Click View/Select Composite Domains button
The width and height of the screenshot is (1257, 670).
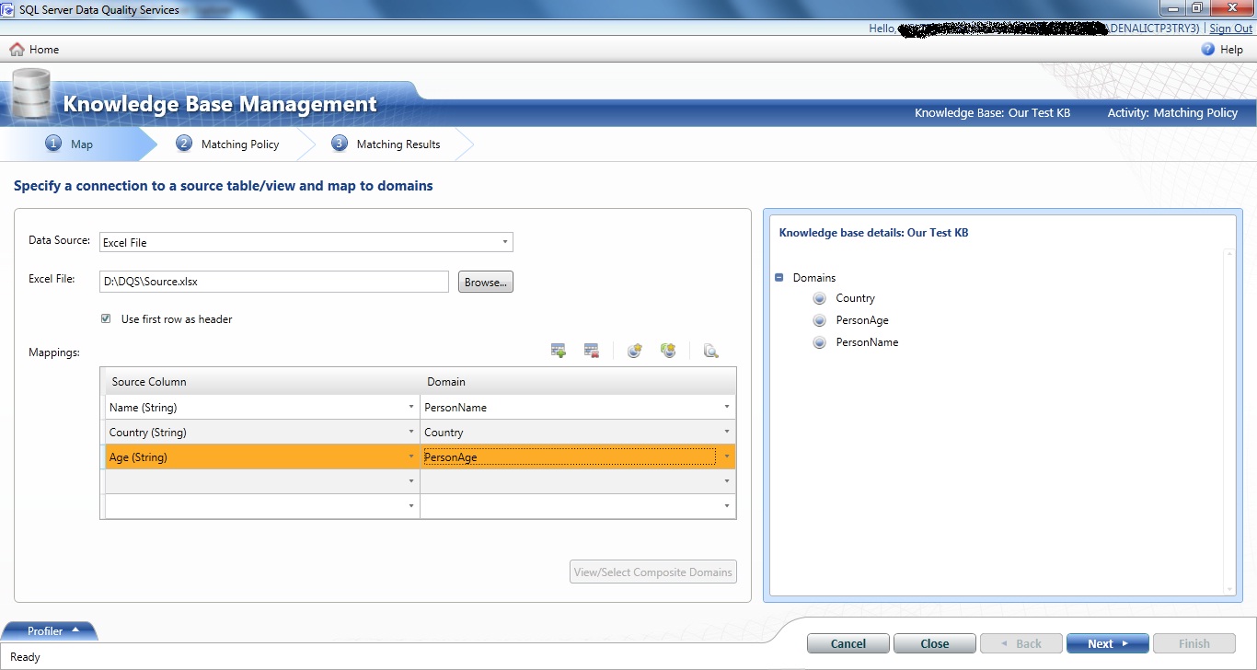click(653, 572)
